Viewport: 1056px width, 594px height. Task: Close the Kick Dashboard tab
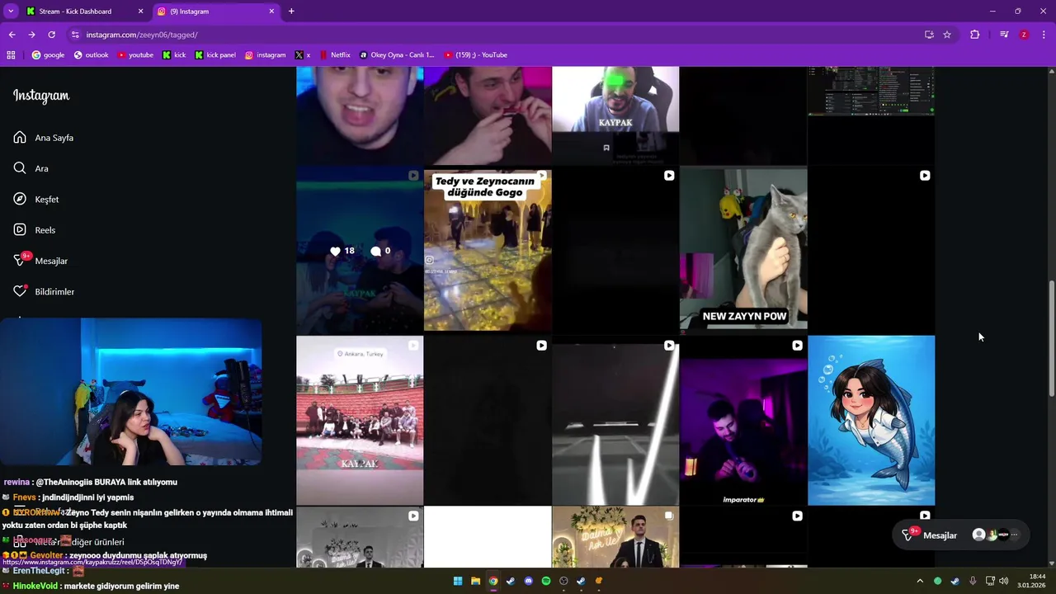click(x=140, y=12)
